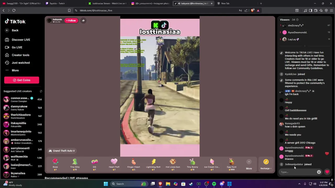Send a Heart Puff gift
This screenshot has height=188, width=335.
pos(114,164)
